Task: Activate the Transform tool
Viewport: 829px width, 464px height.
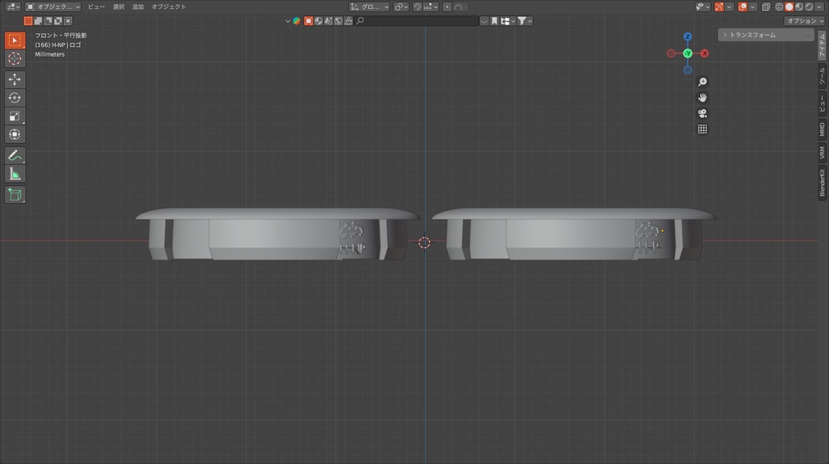Action: click(15, 135)
